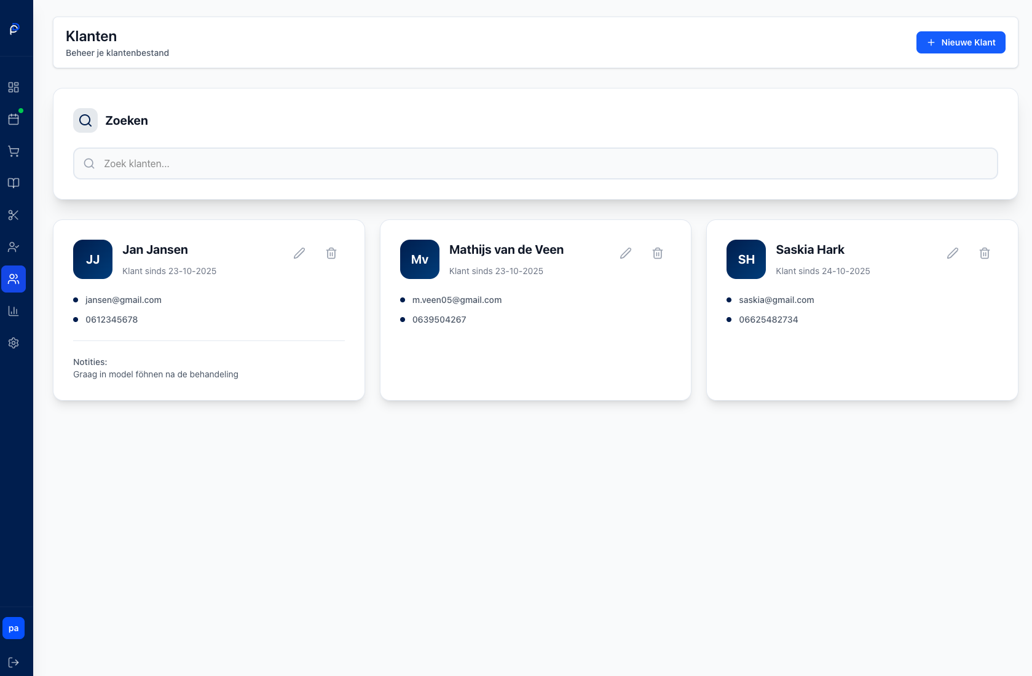Open the calendar icon in sidebar
This screenshot has width=1032, height=676.
click(x=14, y=119)
